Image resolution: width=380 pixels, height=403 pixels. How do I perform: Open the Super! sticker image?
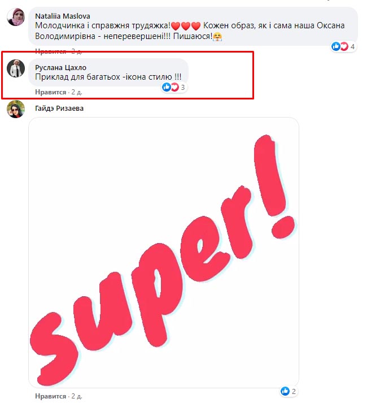click(164, 253)
